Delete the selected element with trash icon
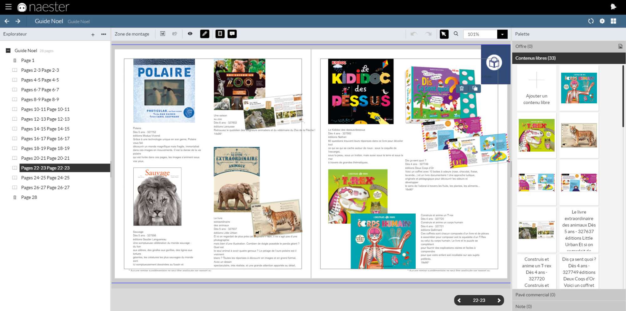The height and width of the screenshot is (311, 626). [461, 89]
